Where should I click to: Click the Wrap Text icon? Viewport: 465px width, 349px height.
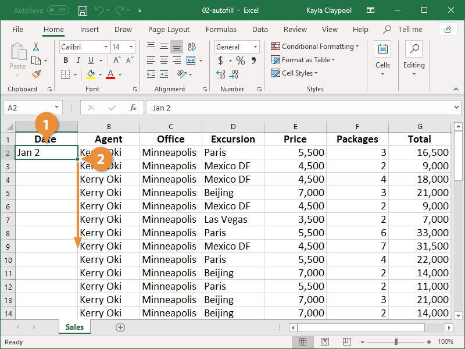(191, 47)
